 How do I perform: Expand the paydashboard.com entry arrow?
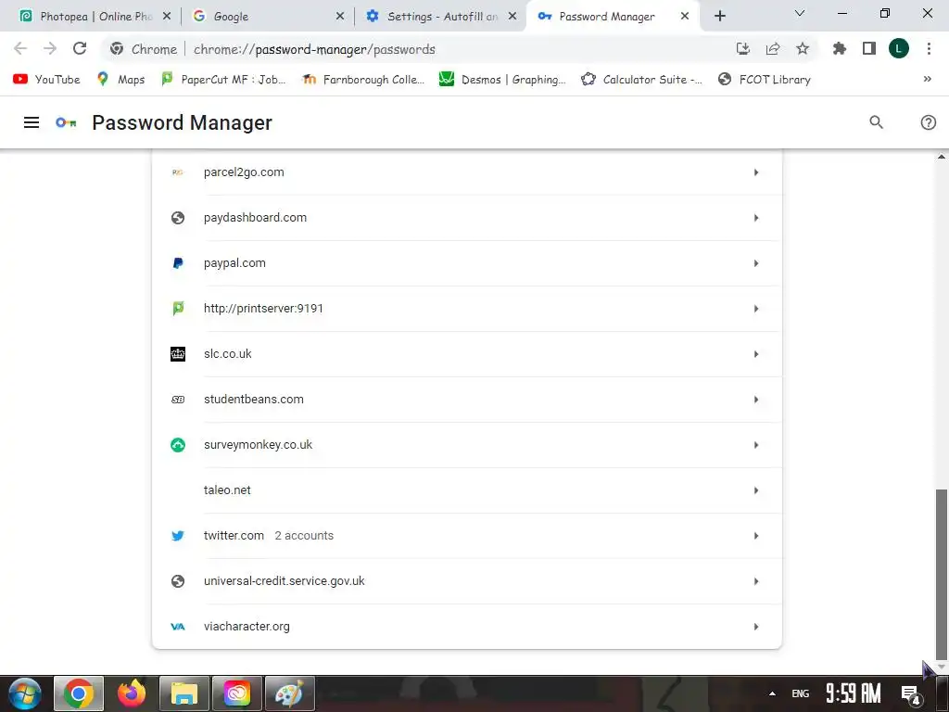[756, 218]
